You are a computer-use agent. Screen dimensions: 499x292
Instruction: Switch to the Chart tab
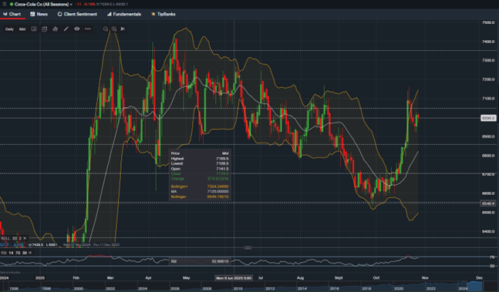tap(12, 14)
